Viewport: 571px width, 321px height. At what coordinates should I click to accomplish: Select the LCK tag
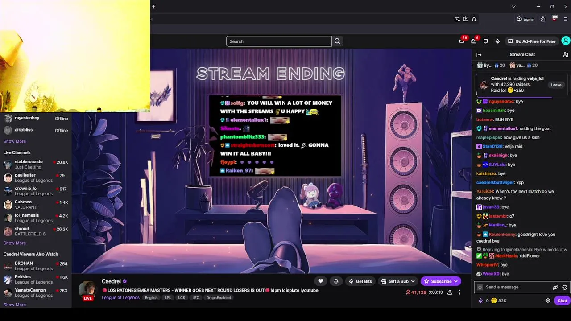[182, 298]
